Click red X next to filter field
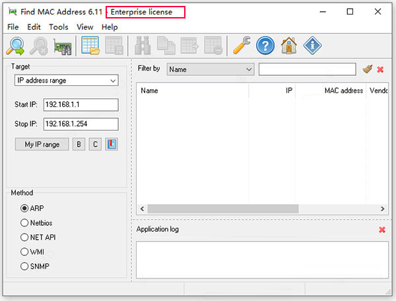The image size is (396, 301). pos(380,69)
